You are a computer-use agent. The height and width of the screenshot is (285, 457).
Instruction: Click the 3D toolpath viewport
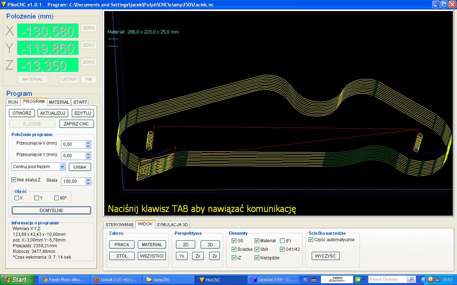pos(278,113)
